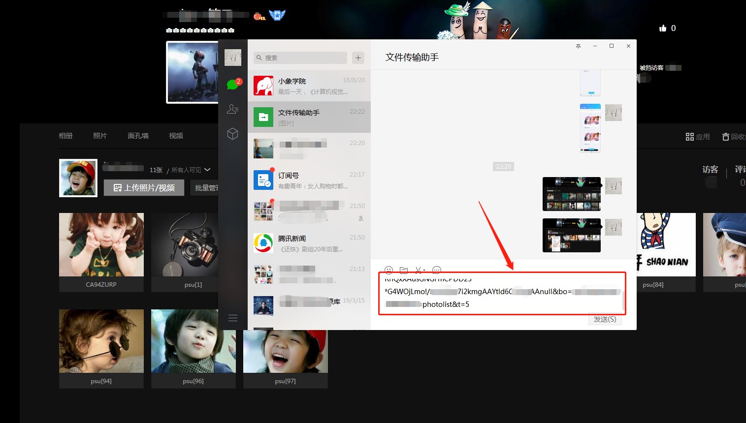Click the 上传照片/视频 upload button
The image size is (746, 423).
click(x=144, y=187)
